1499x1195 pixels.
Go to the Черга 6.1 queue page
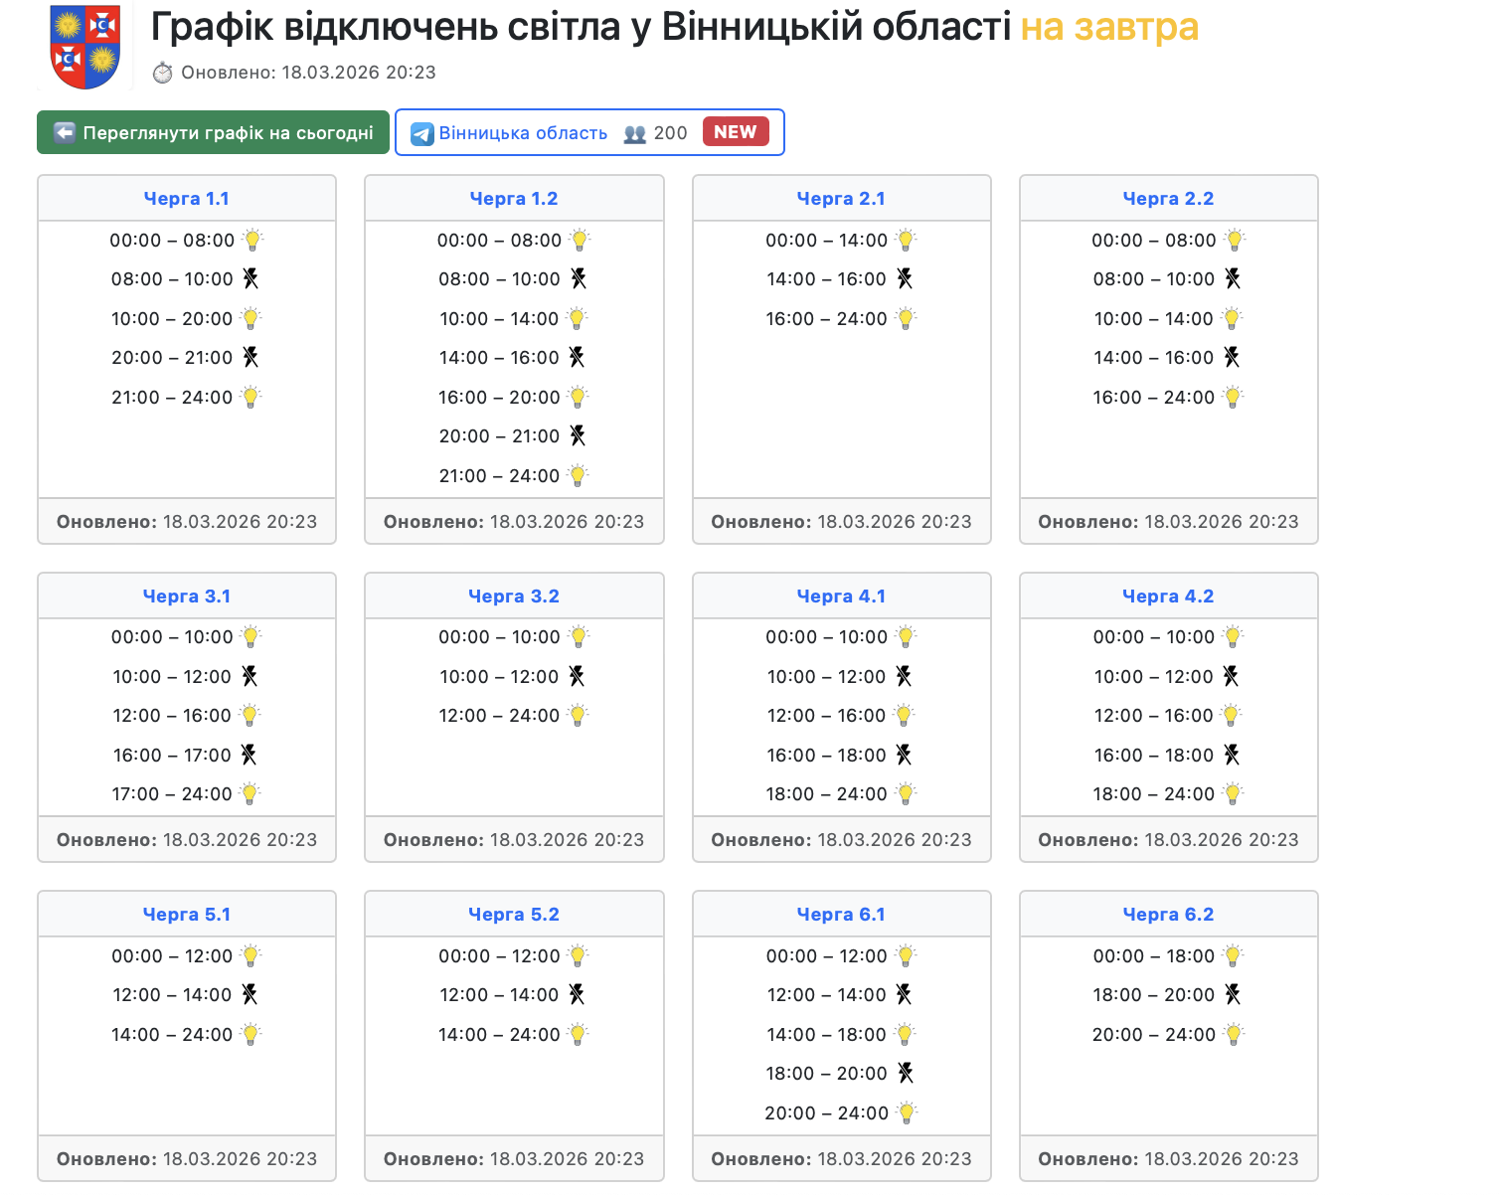click(841, 915)
